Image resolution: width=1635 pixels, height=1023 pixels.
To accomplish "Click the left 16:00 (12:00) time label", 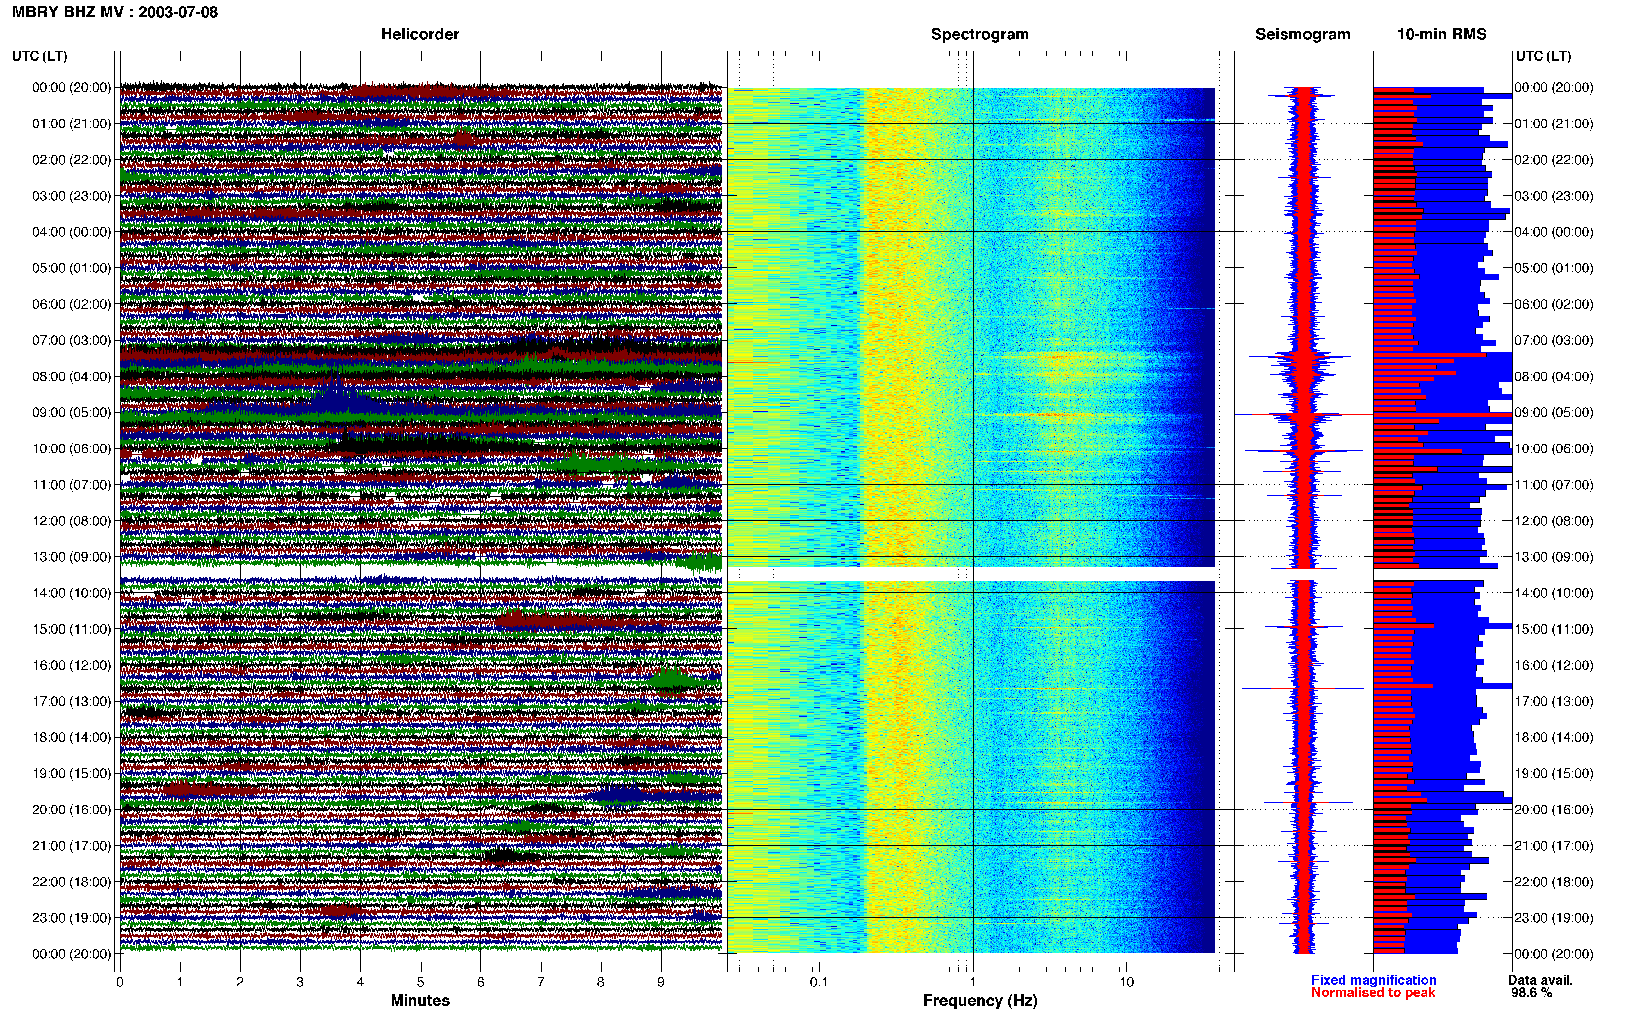I will (x=72, y=665).
